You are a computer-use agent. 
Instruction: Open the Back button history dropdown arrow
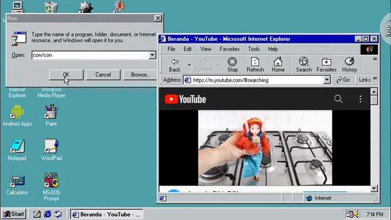tap(189, 65)
